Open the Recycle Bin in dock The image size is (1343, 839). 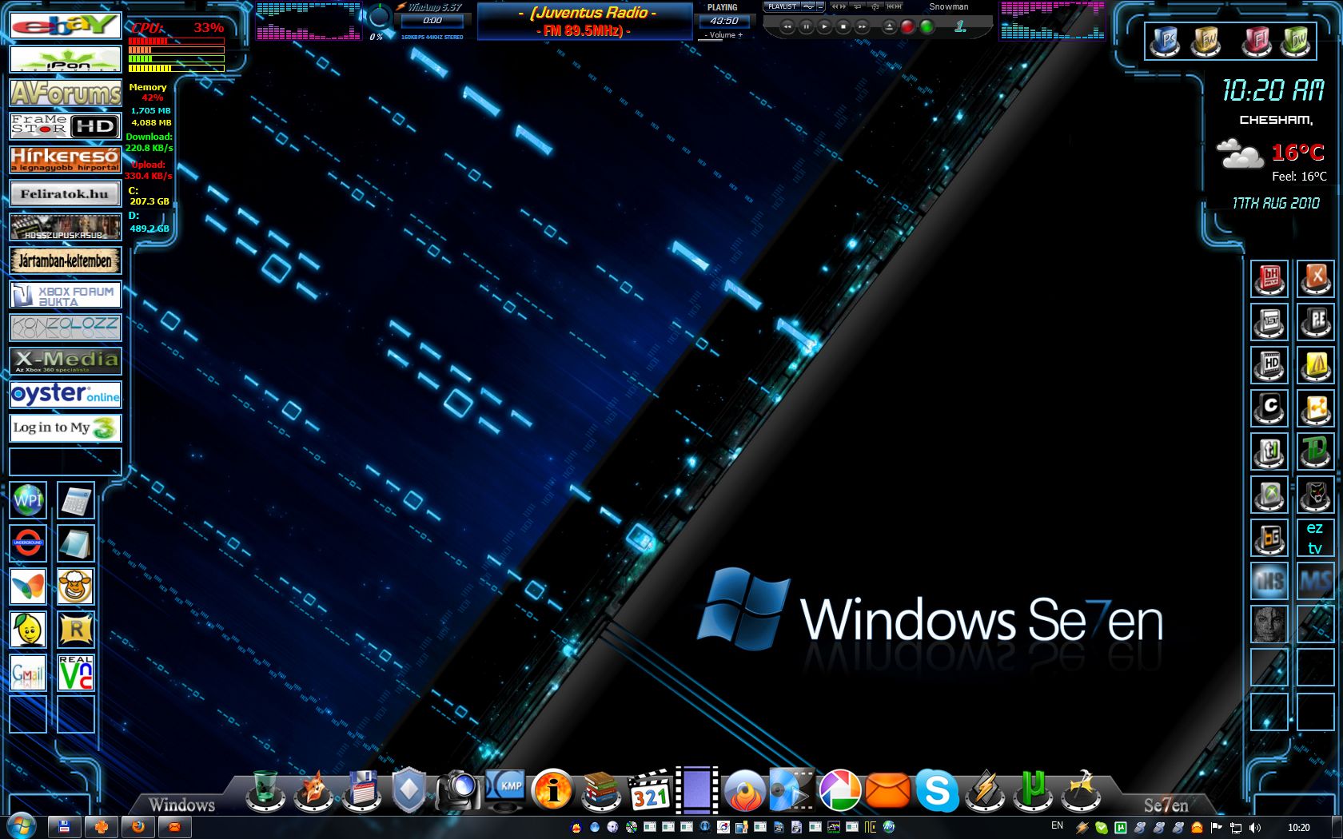[266, 791]
